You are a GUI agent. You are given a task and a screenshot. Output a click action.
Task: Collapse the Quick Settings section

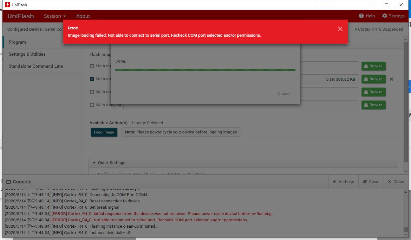tap(94, 163)
